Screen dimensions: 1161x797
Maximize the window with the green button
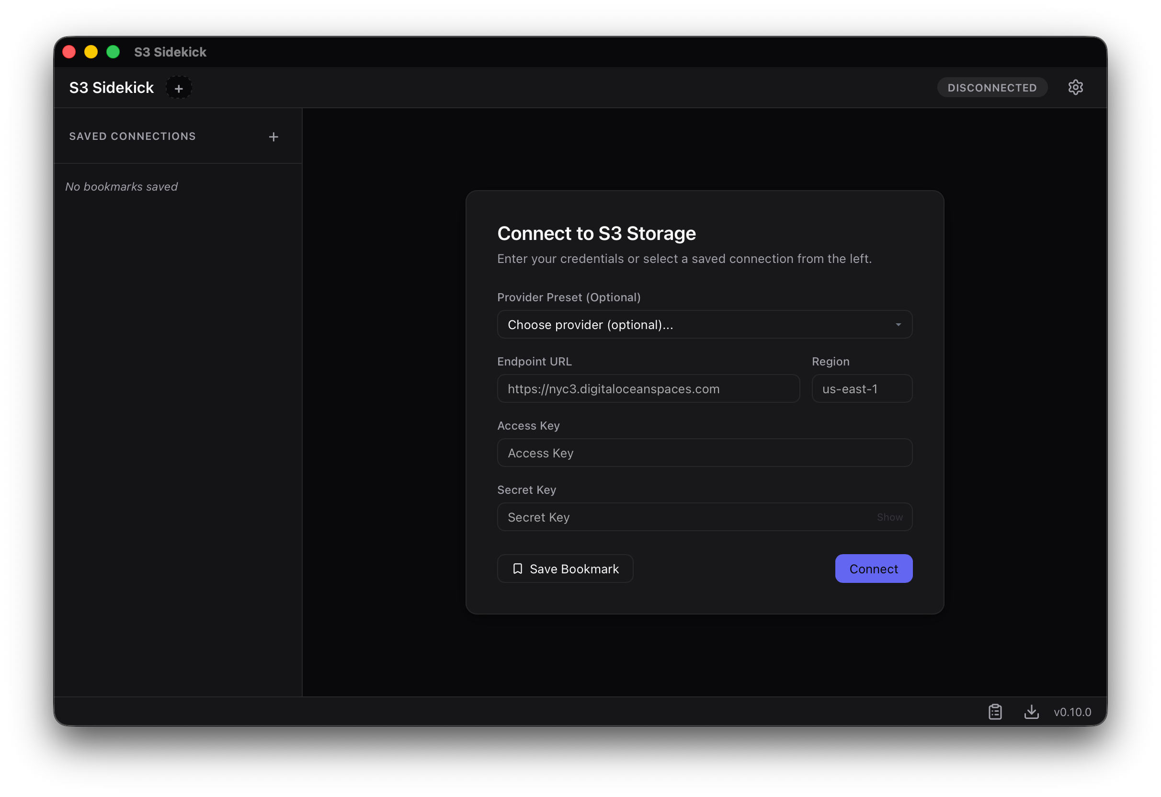point(113,52)
